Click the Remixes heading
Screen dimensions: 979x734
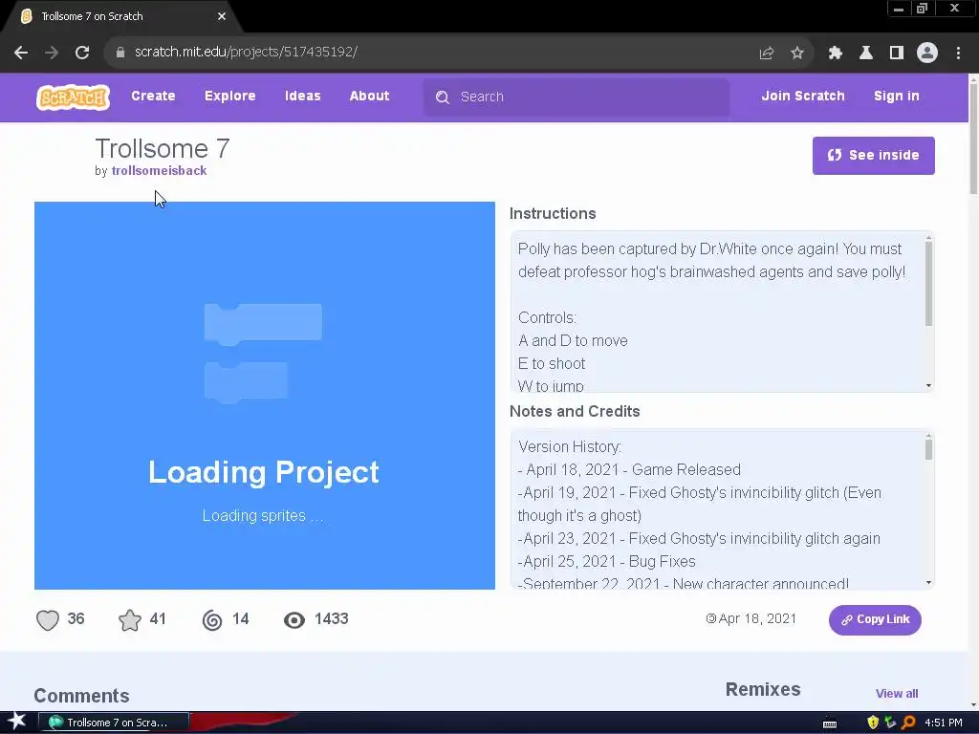tap(763, 690)
